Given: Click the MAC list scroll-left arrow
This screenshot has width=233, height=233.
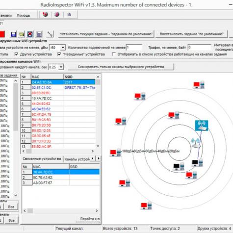Looking at the screenshot, I should point(24,151).
